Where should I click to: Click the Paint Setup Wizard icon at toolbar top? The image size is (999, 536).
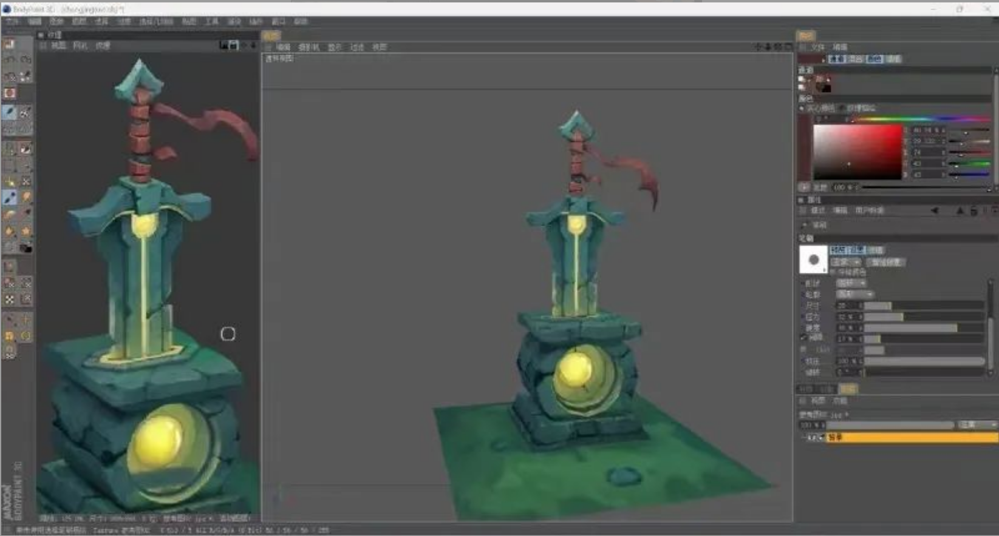[10, 44]
